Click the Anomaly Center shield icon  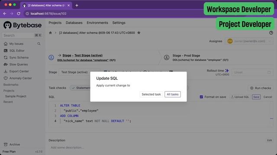6,78
